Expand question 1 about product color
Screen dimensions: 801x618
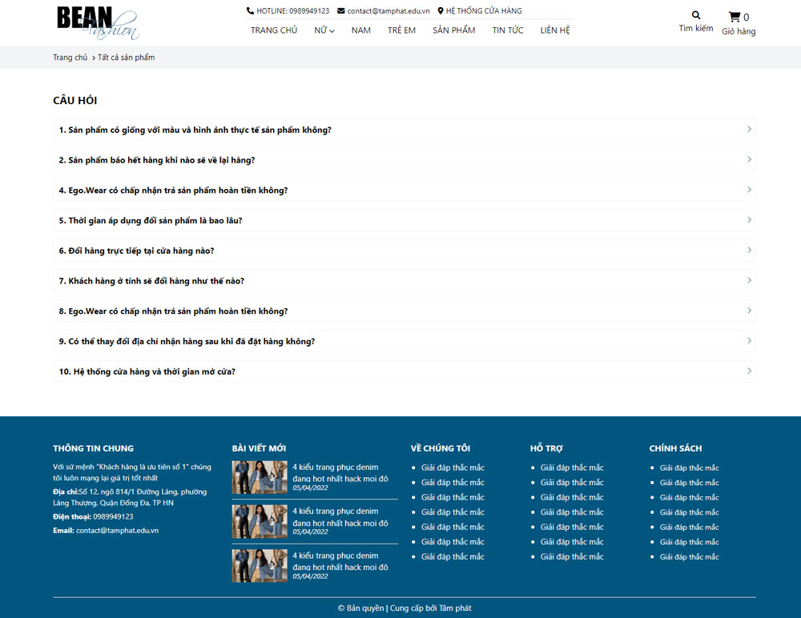(x=404, y=130)
